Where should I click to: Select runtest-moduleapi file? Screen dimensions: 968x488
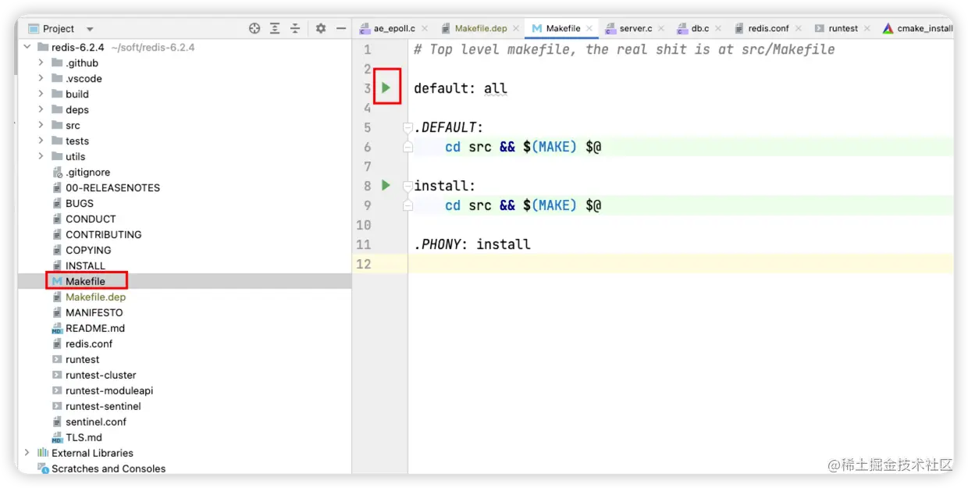(x=109, y=390)
